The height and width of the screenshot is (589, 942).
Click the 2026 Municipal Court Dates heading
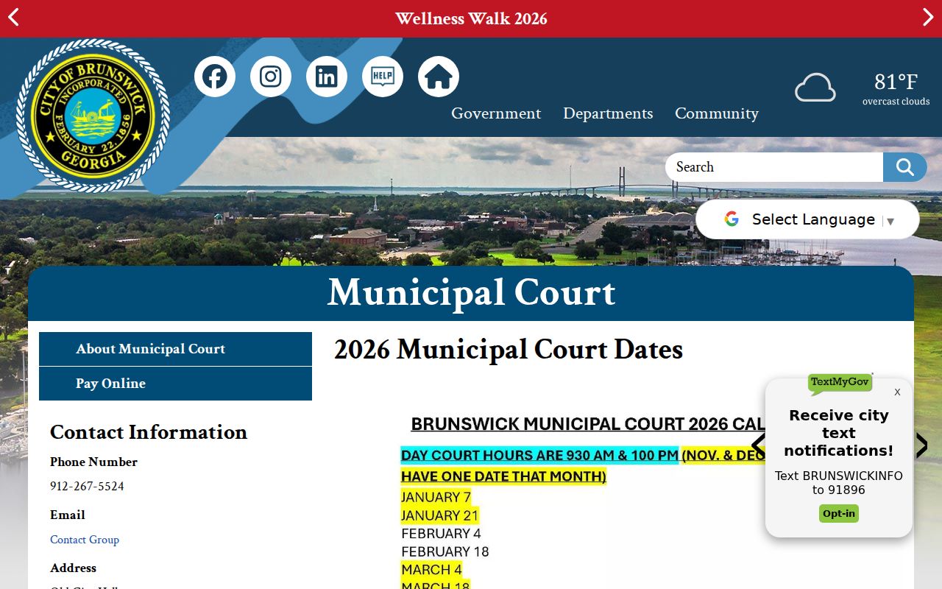click(509, 350)
